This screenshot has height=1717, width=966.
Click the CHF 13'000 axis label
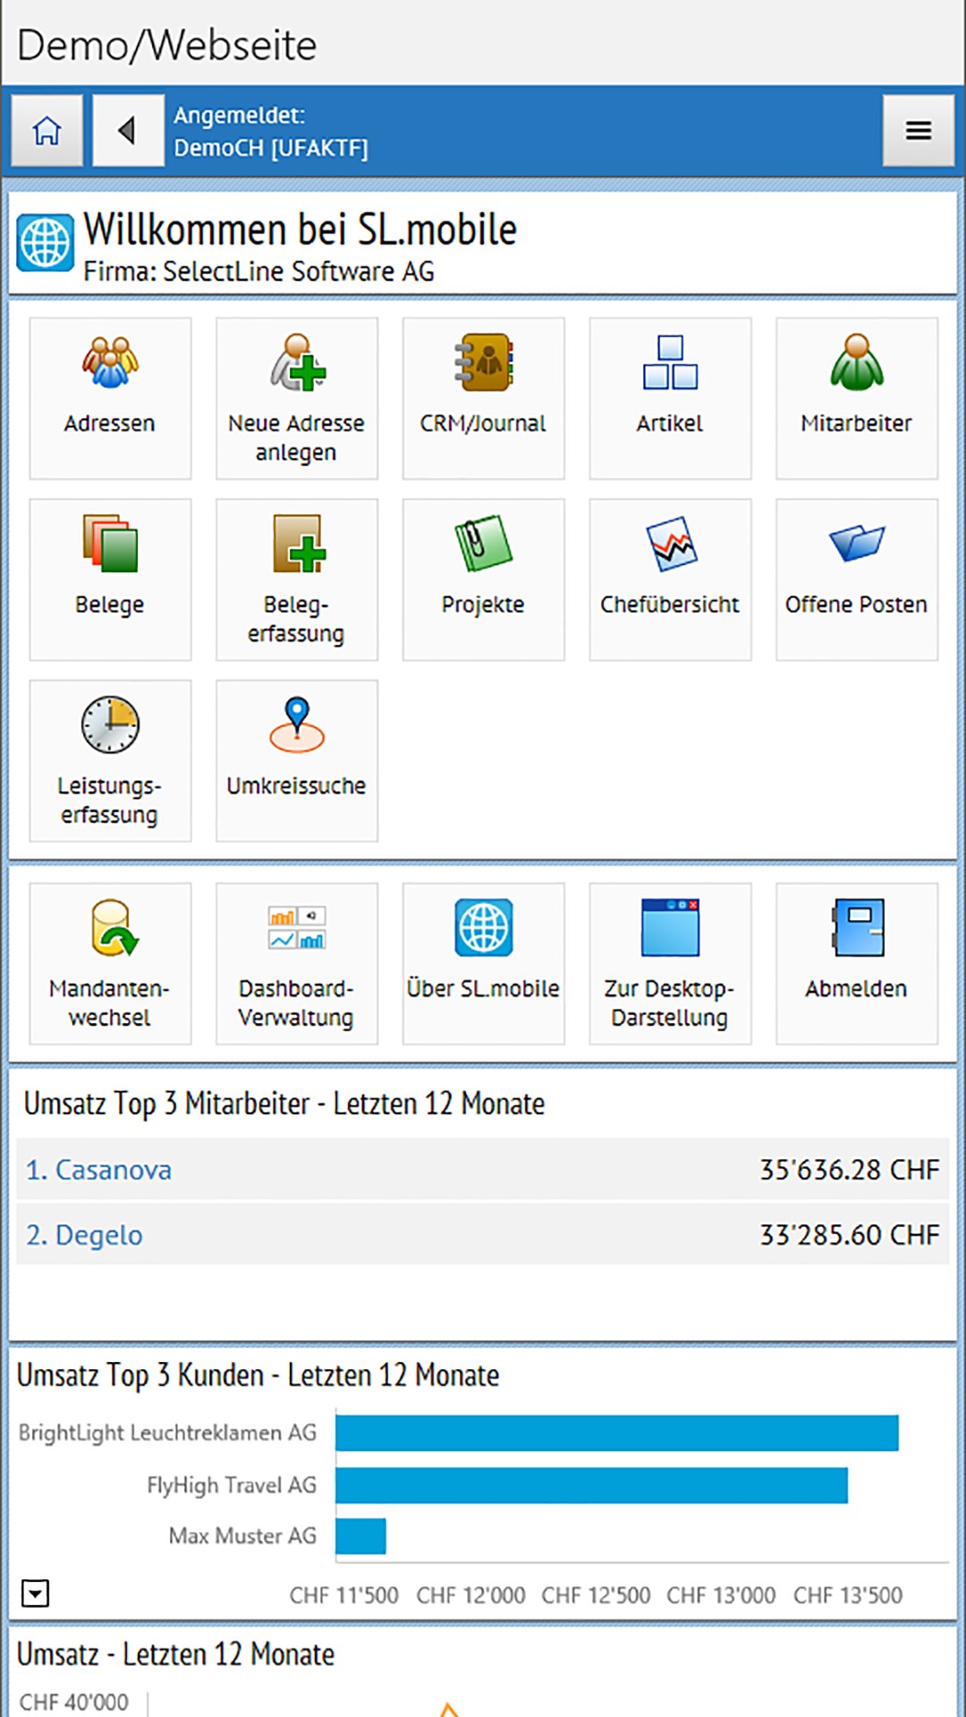tap(721, 1595)
